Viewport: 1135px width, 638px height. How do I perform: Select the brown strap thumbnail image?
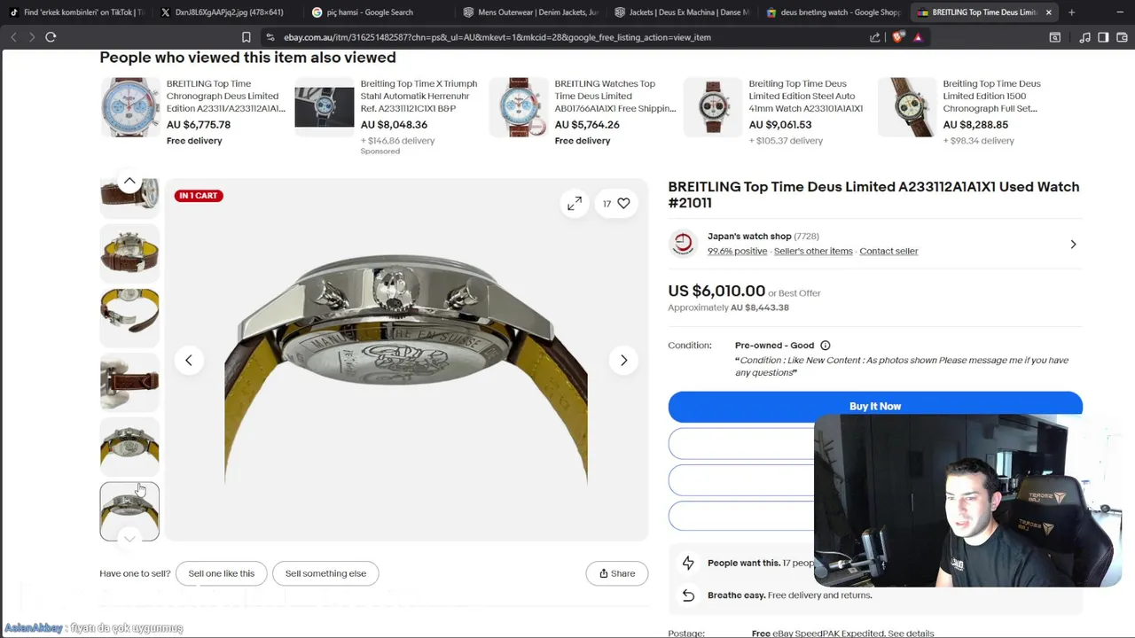point(129,382)
